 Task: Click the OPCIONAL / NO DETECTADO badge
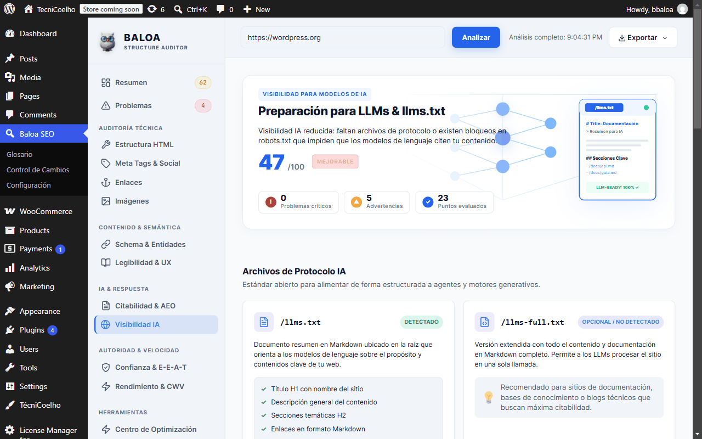point(621,322)
